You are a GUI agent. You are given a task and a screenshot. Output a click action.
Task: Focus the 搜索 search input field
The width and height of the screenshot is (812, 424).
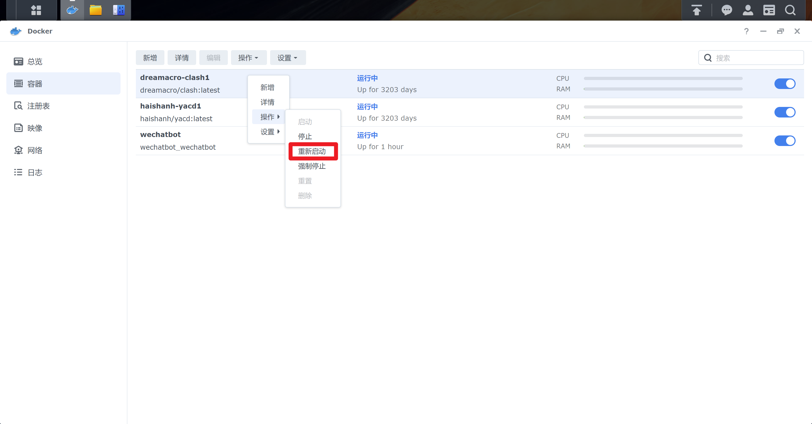coord(751,58)
